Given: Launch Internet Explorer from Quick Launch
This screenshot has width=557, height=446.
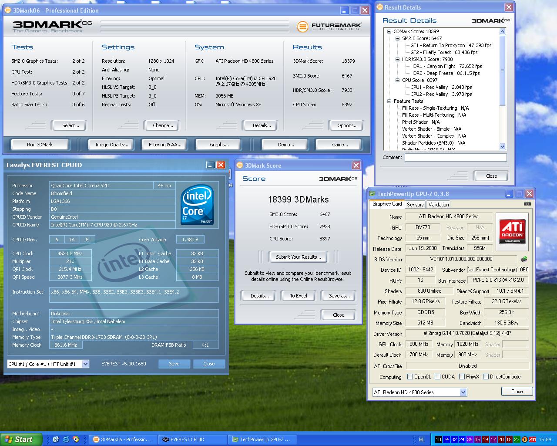Looking at the screenshot, I should 66,439.
